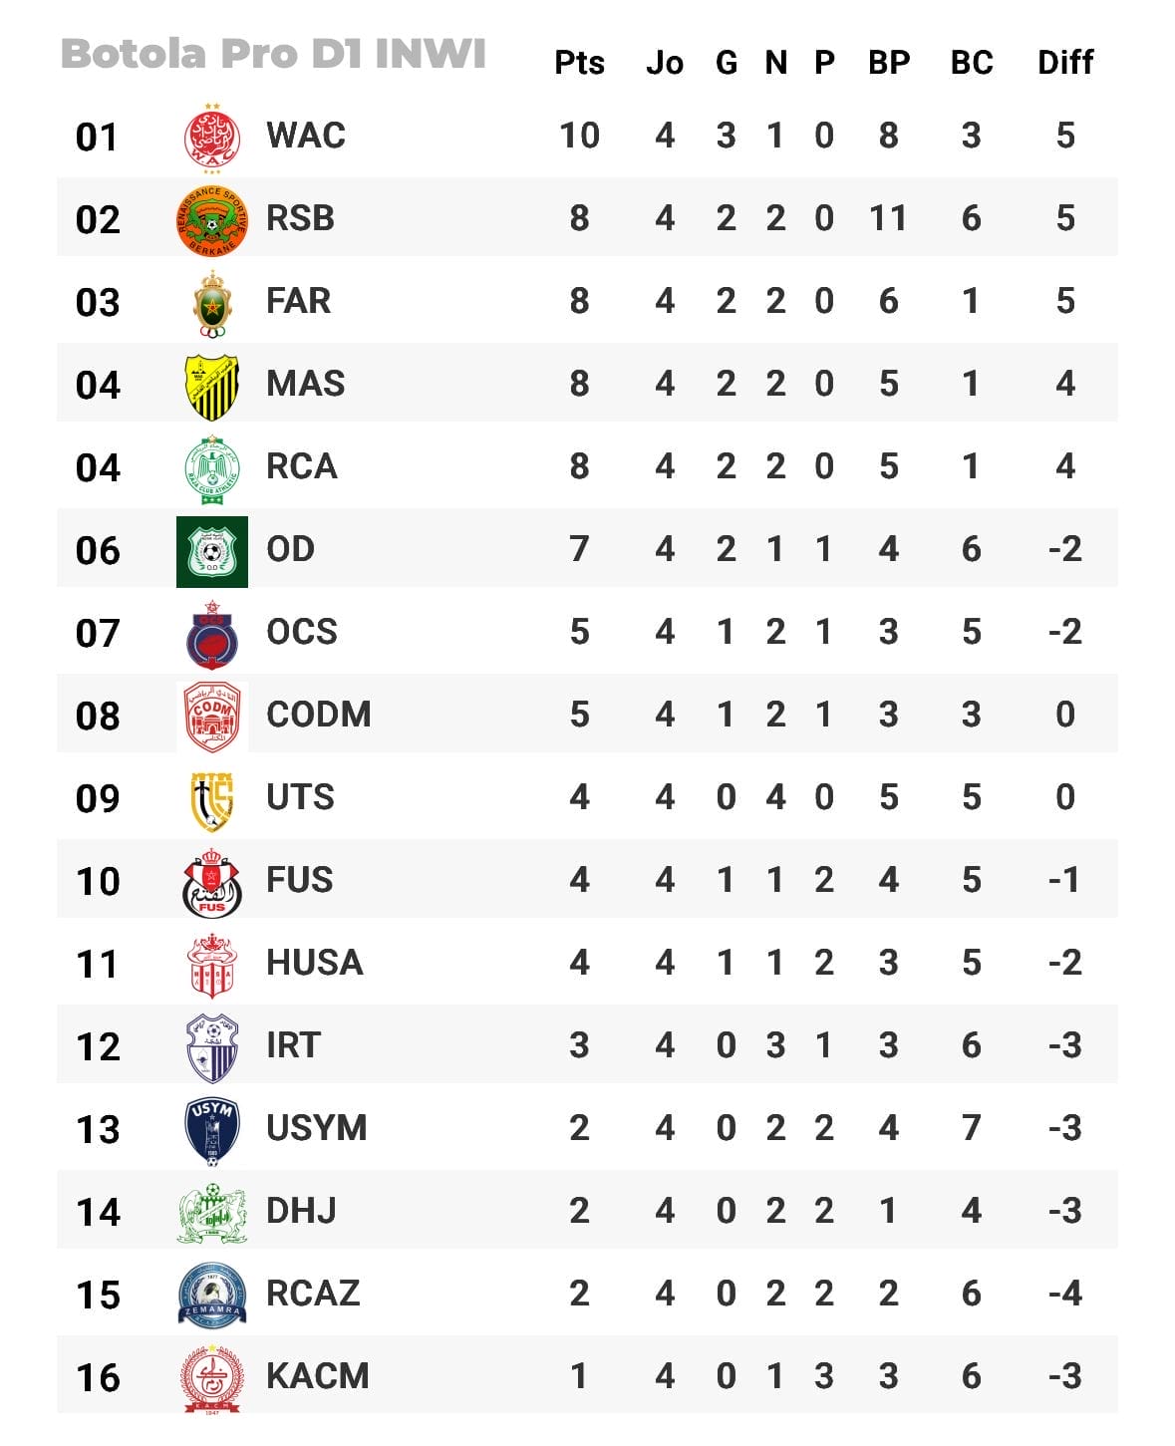Screen dimensions: 1175x1446
Task: Click the WAC club crest
Action: (211, 137)
